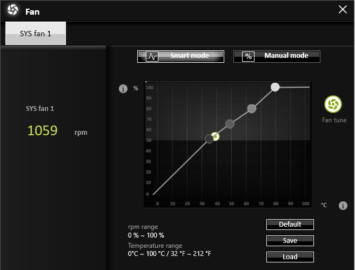Select the lowest gray curve point near 35°C
355x270 pixels.
(209, 139)
